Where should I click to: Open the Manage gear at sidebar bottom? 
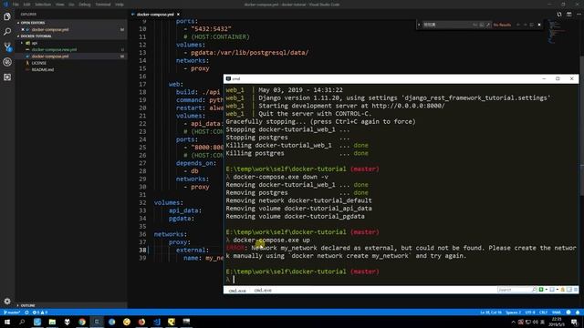point(7,301)
